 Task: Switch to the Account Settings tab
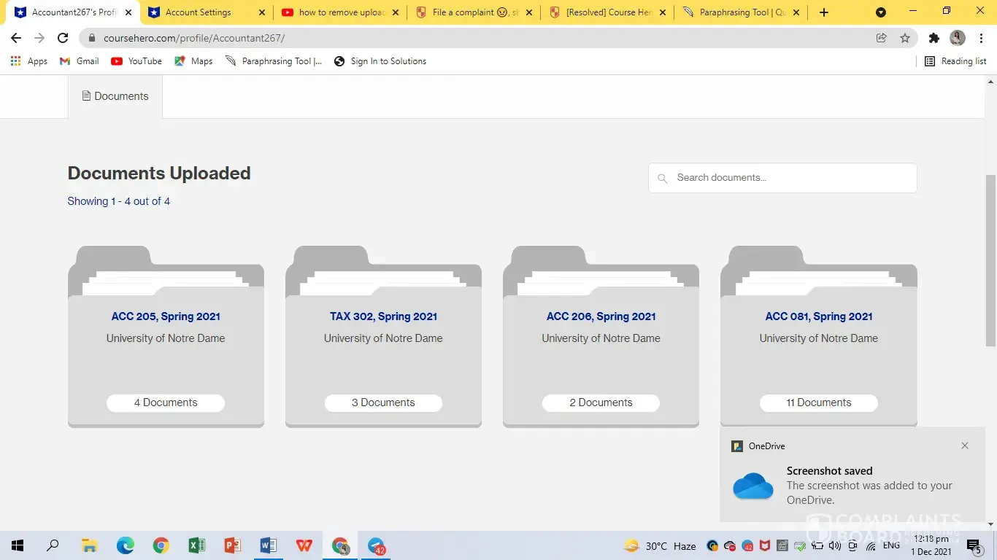(198, 12)
